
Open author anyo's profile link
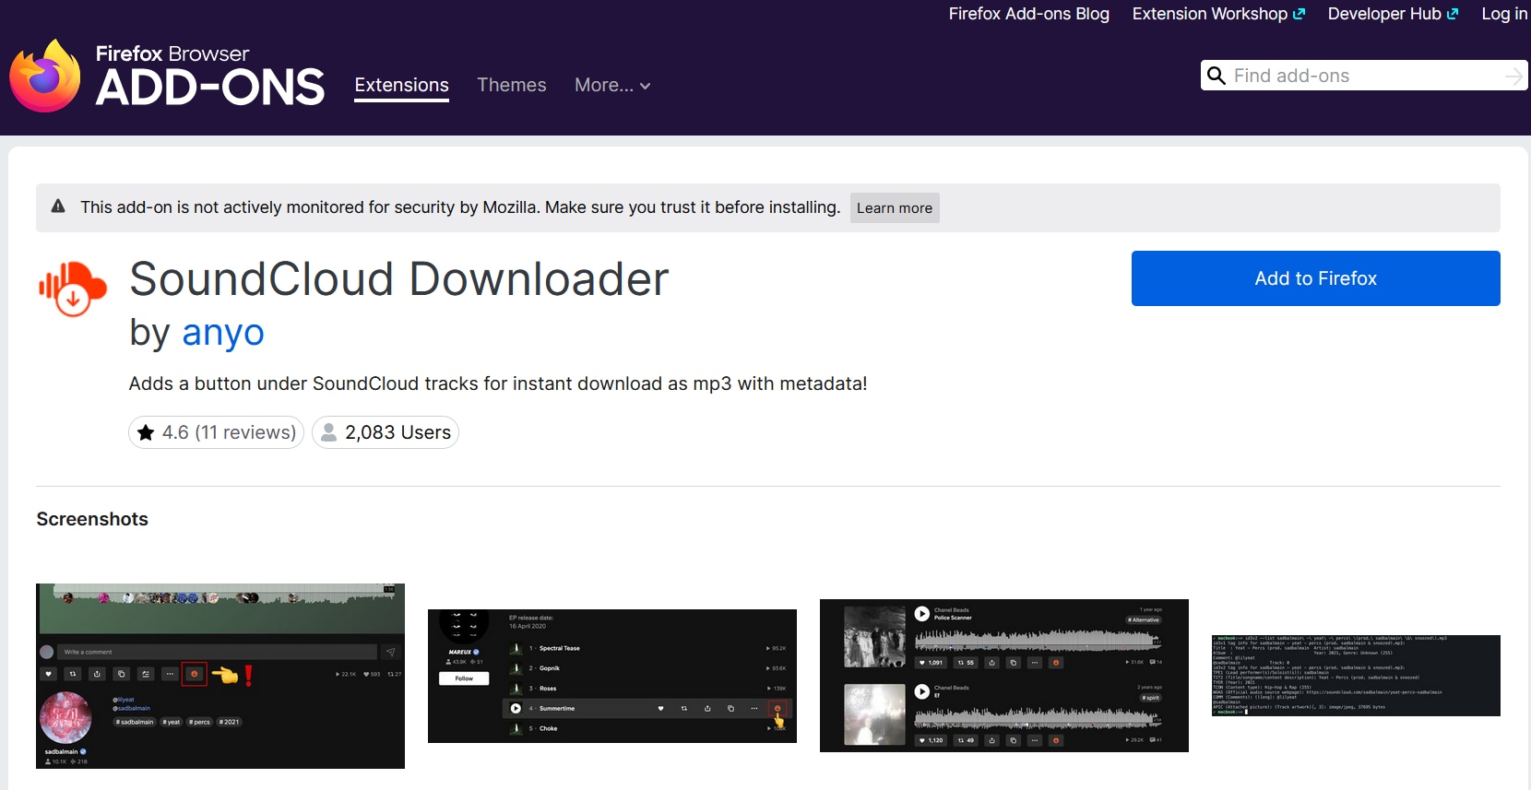coord(223,333)
